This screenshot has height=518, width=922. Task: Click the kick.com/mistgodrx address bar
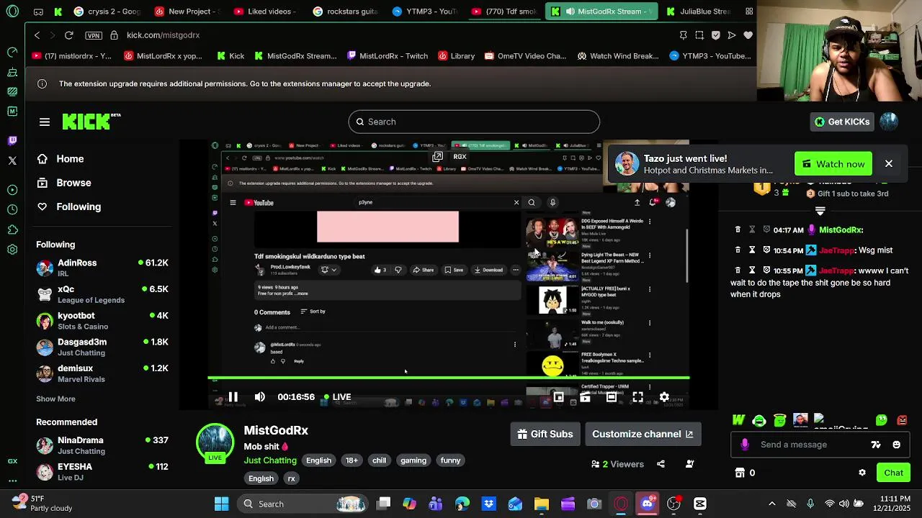(x=164, y=35)
